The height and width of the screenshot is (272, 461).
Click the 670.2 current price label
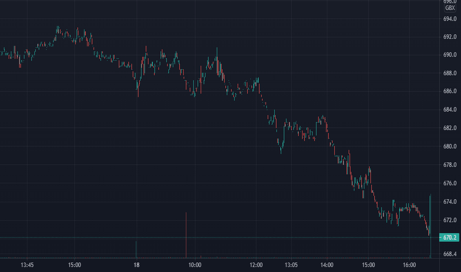coord(449,237)
